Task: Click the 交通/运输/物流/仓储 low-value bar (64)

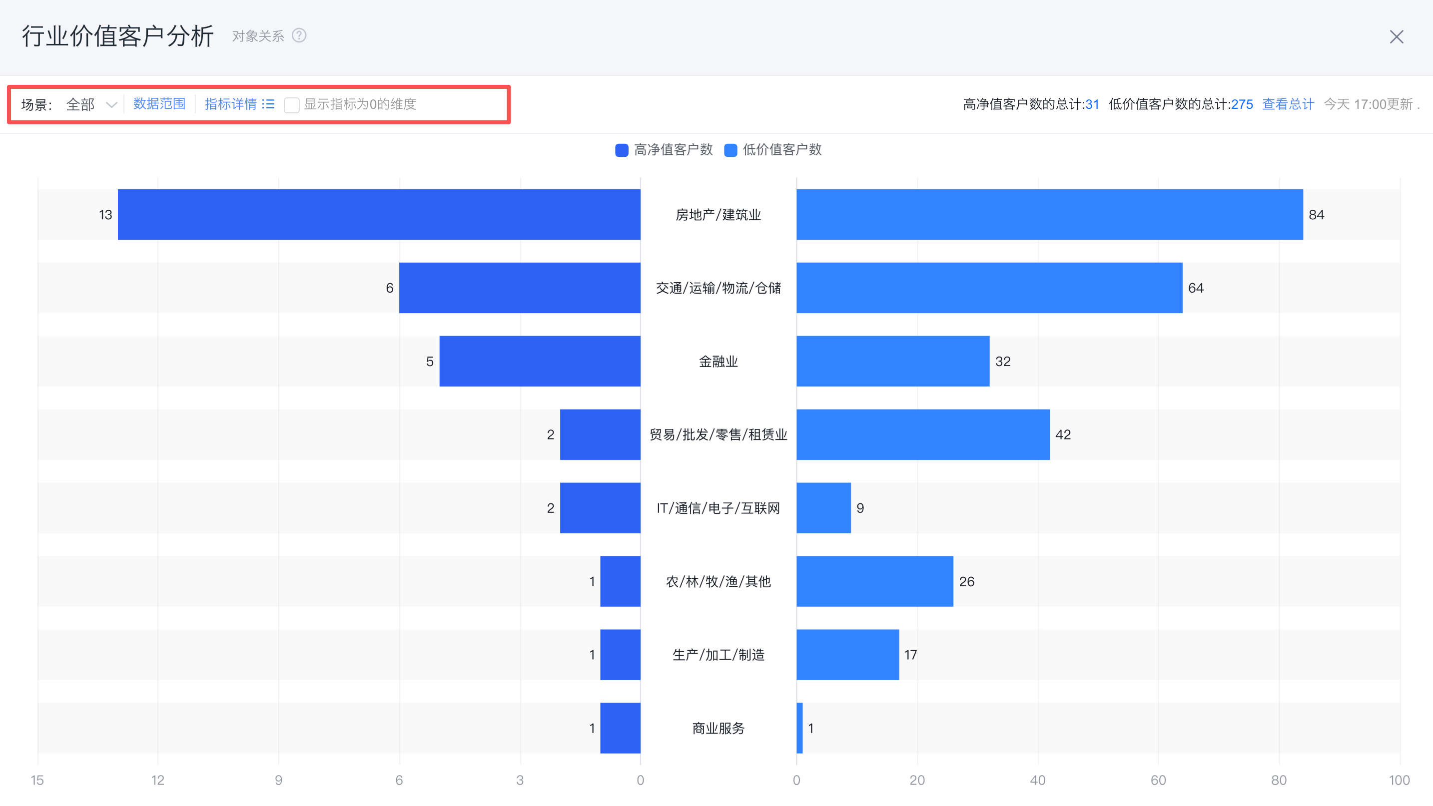Action: (988, 288)
